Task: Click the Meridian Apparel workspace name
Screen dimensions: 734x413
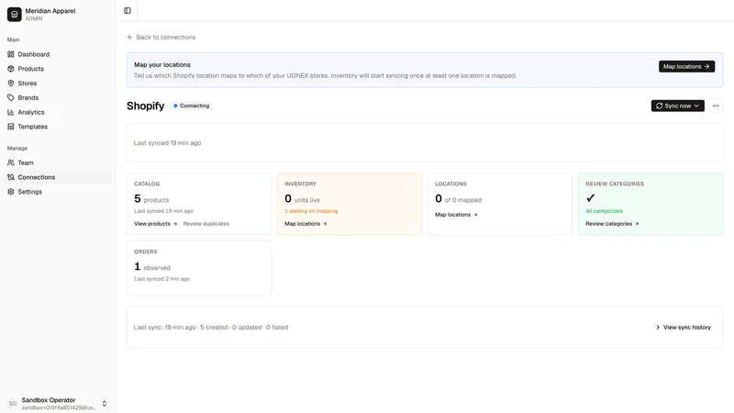Action: (x=50, y=11)
